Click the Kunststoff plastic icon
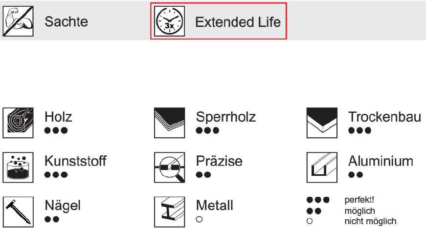 coord(18,167)
